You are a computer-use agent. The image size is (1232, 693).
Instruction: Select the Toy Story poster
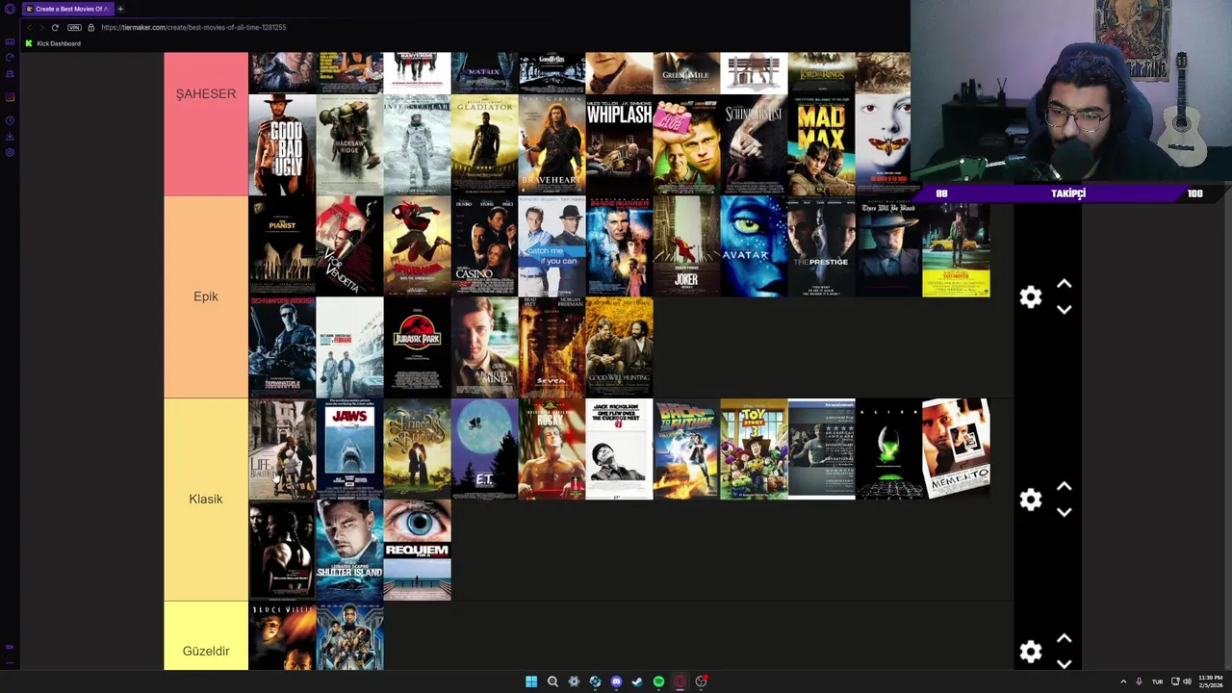754,449
